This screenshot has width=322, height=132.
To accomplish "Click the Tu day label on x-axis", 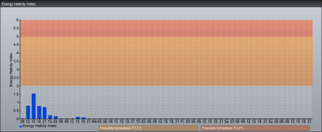I will point(50,121).
